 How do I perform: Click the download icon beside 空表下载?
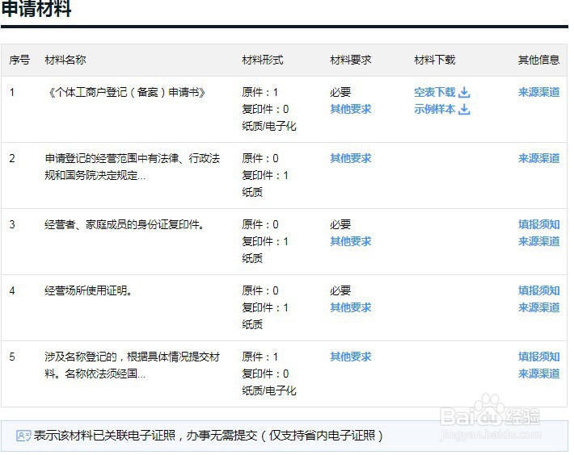pos(464,93)
